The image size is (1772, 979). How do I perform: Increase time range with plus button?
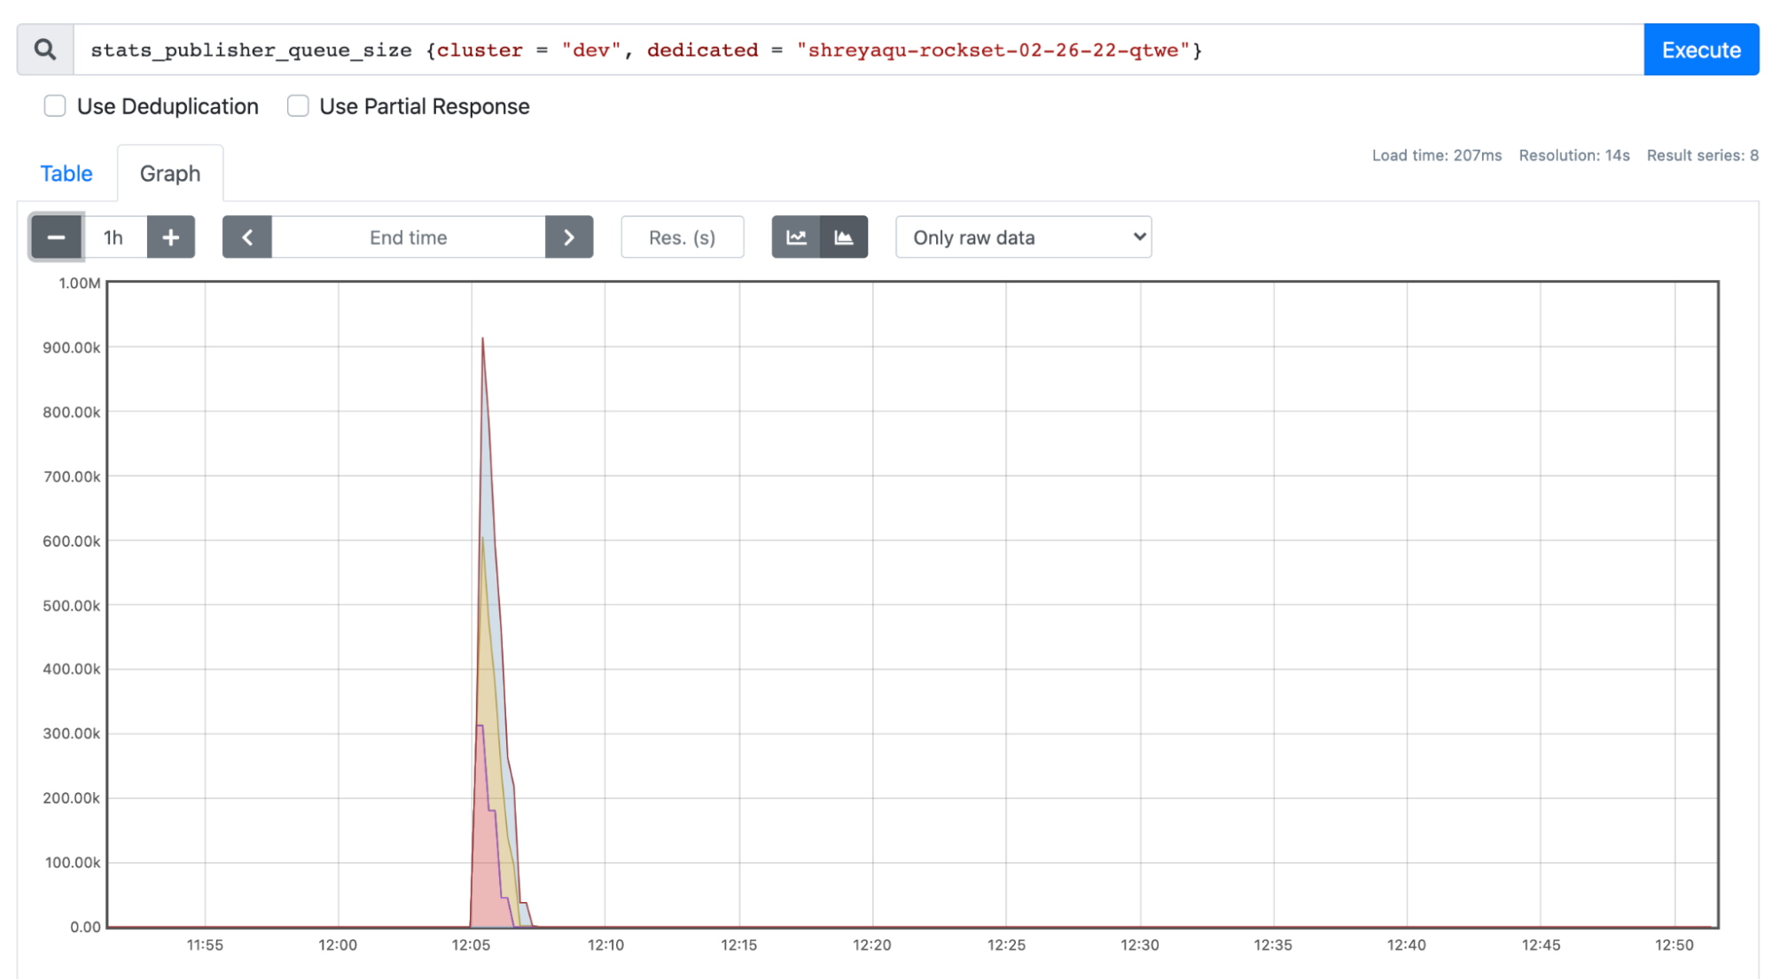[x=171, y=237]
